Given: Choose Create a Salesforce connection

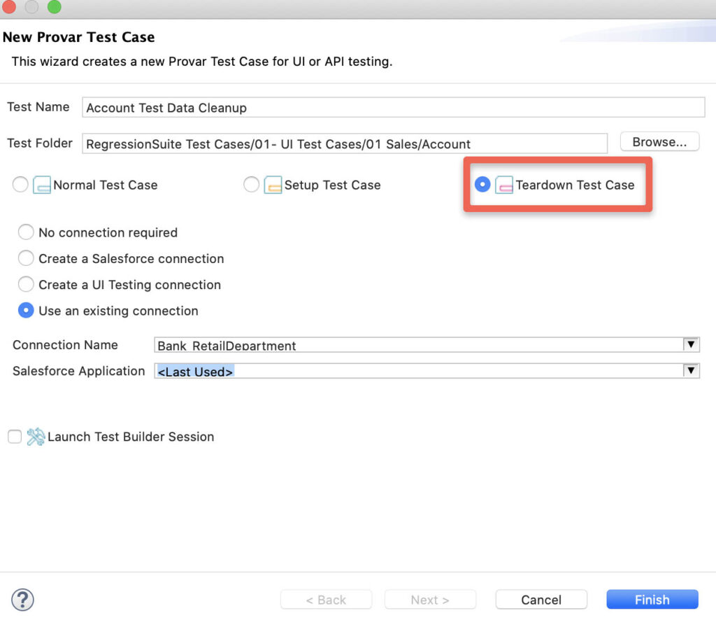Looking at the screenshot, I should [x=26, y=258].
